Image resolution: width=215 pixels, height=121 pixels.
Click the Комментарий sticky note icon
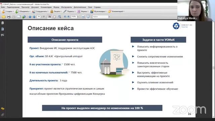pos(110,11)
